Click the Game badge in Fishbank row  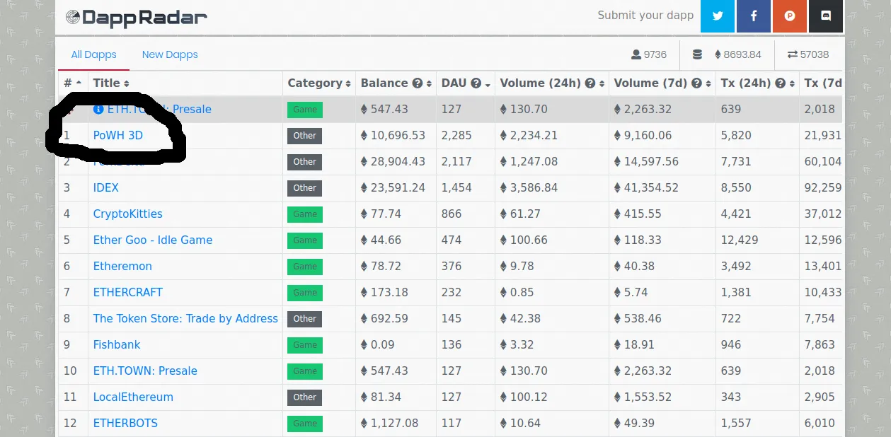tap(305, 345)
